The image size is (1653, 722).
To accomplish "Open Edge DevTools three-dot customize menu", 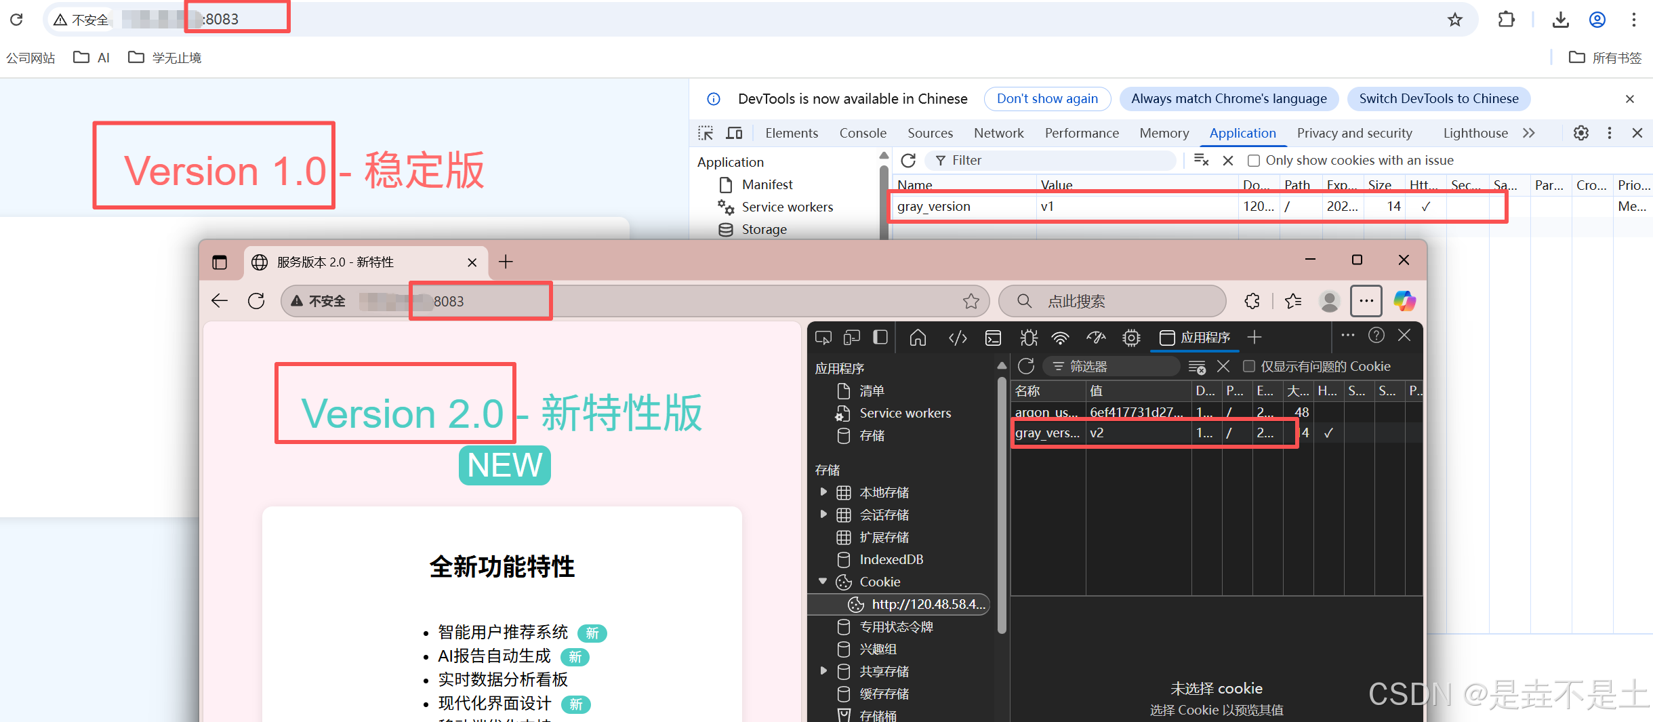I will click(1347, 335).
